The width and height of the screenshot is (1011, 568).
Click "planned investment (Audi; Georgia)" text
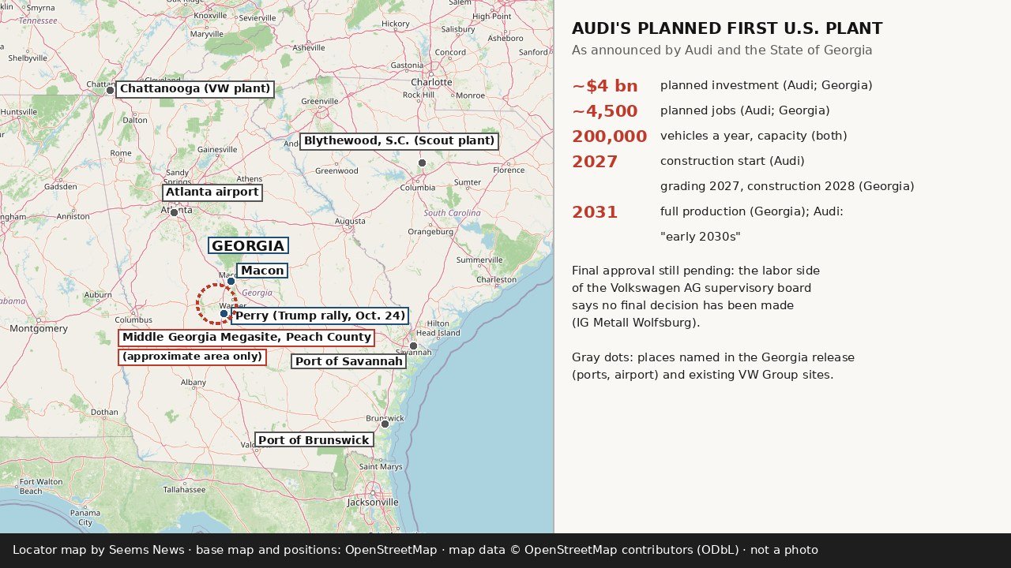[x=766, y=85]
